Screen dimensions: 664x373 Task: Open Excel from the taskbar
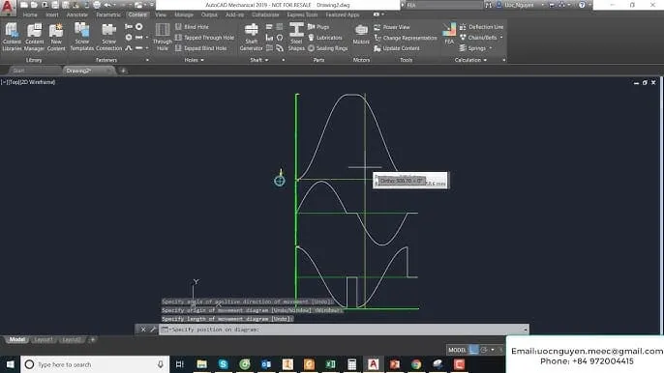[330, 364]
